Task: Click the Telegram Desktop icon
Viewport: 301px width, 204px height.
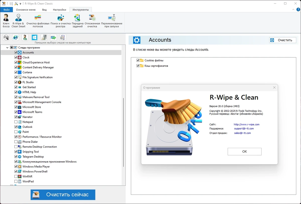Action: point(20,157)
